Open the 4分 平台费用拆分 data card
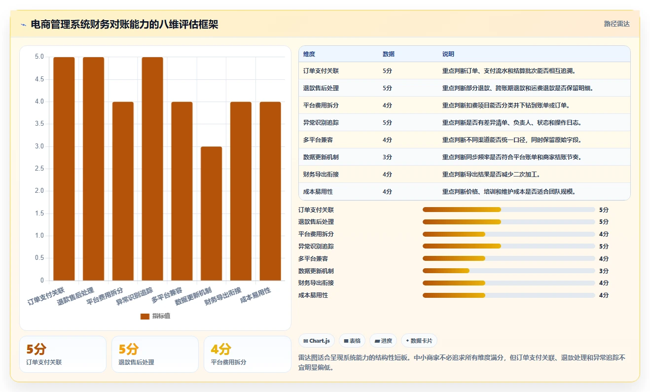 (247, 354)
